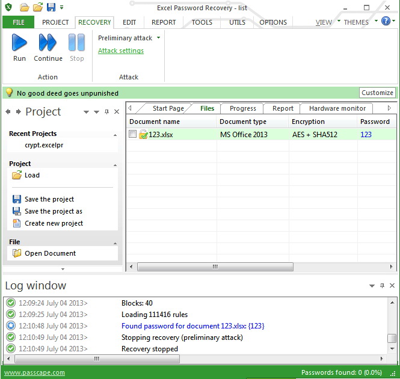Click the light bulb tip icon

pyautogui.click(x=9, y=93)
